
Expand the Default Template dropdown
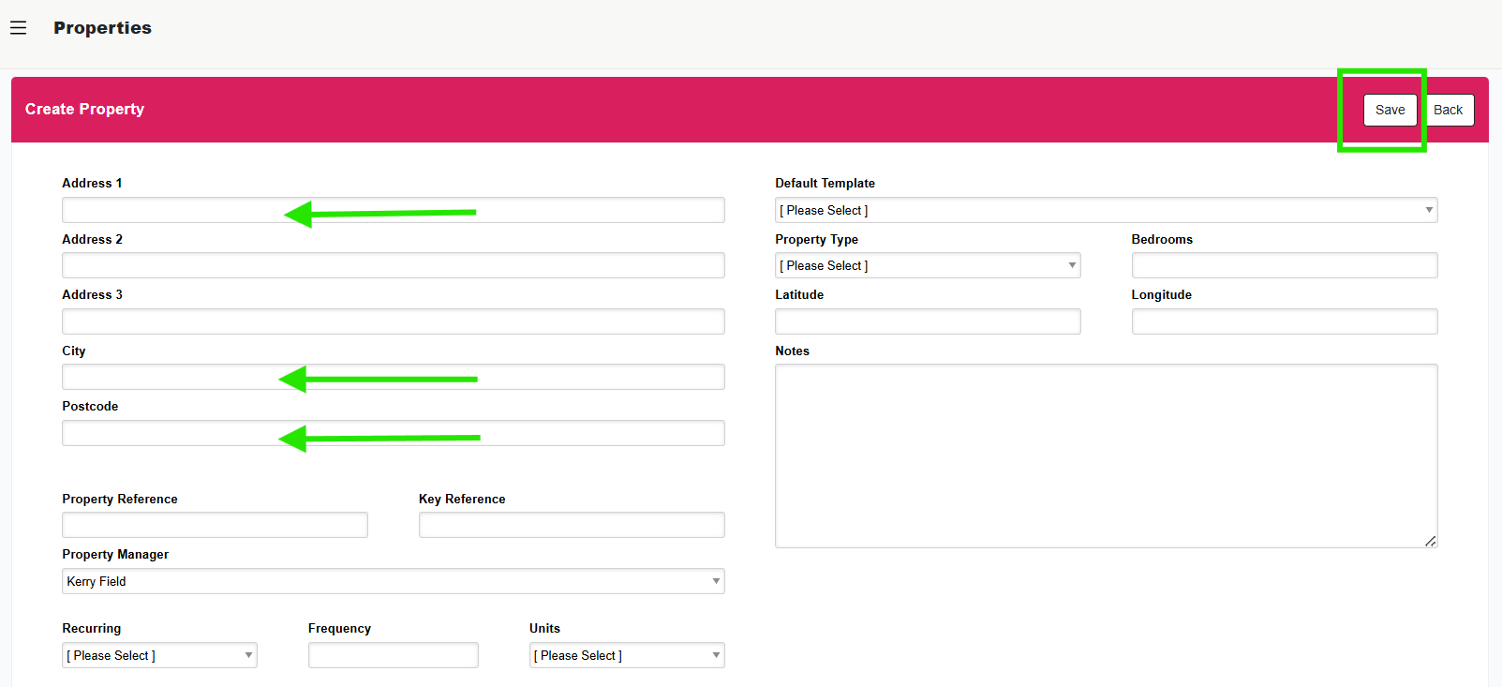(x=1106, y=210)
